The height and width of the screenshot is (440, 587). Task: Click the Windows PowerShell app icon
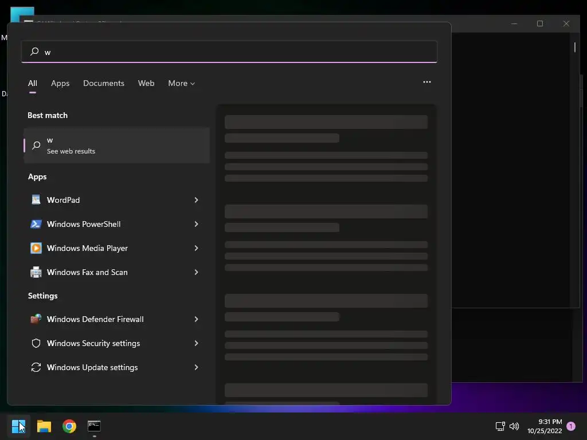(x=36, y=224)
